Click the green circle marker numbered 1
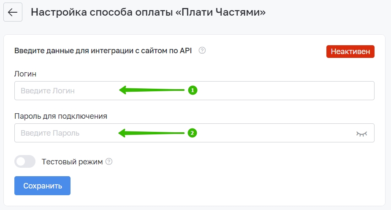Image resolution: width=391 pixels, height=210 pixels. (x=193, y=90)
